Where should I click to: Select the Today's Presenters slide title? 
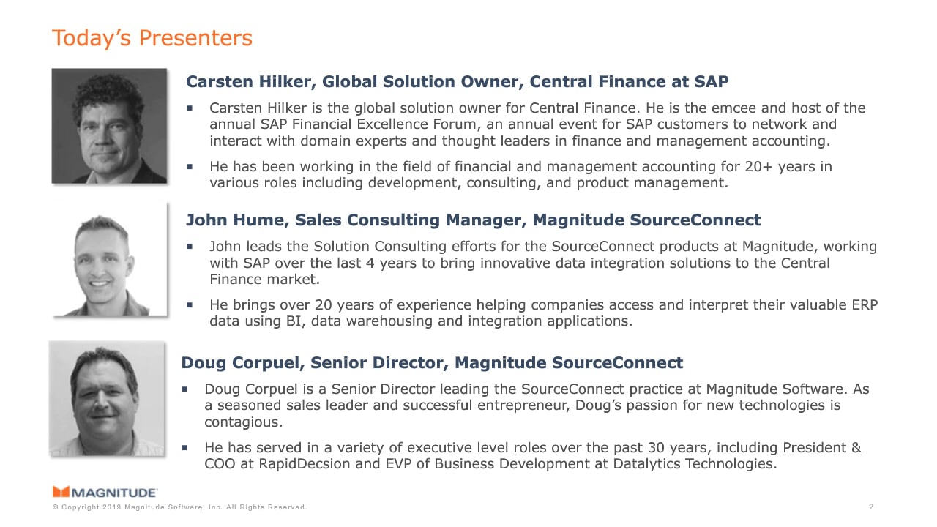tap(152, 38)
